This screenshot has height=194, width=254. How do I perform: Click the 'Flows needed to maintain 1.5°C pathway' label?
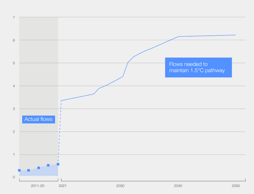[198, 68]
